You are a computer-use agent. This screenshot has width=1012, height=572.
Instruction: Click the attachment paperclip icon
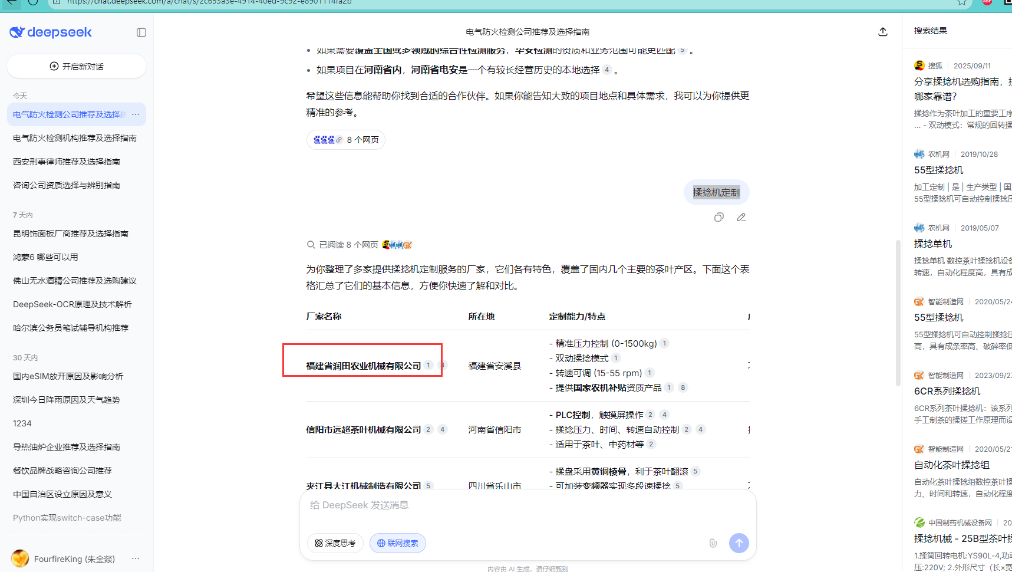click(x=713, y=543)
